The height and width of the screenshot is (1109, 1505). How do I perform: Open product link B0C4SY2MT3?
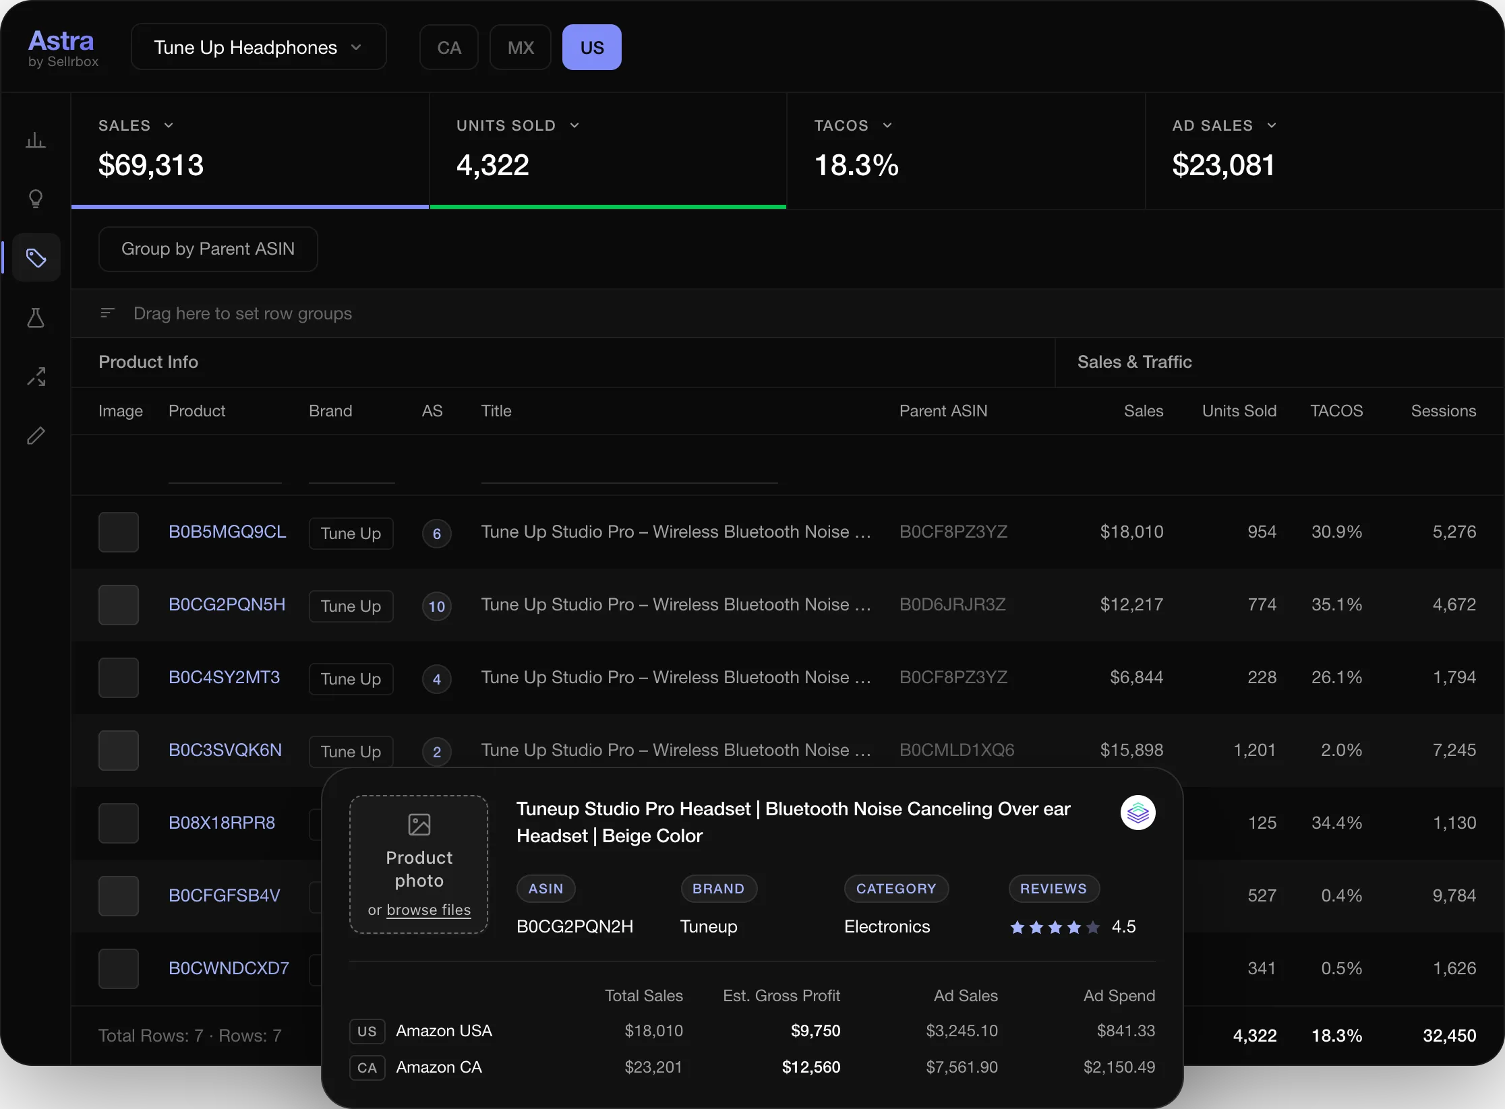point(224,677)
